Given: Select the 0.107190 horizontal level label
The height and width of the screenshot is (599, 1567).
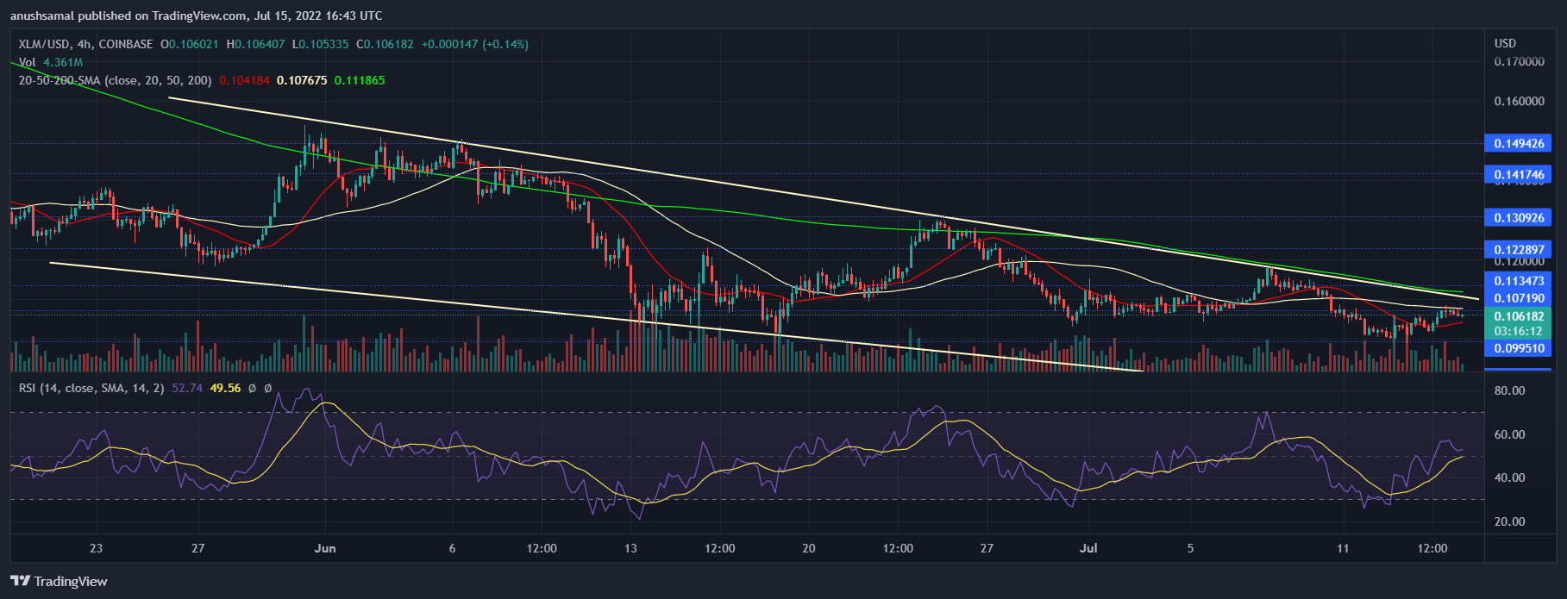Looking at the screenshot, I should pyautogui.click(x=1518, y=298).
